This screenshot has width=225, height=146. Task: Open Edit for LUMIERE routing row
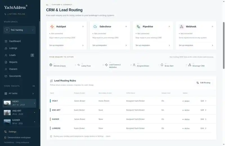(x=203, y=128)
